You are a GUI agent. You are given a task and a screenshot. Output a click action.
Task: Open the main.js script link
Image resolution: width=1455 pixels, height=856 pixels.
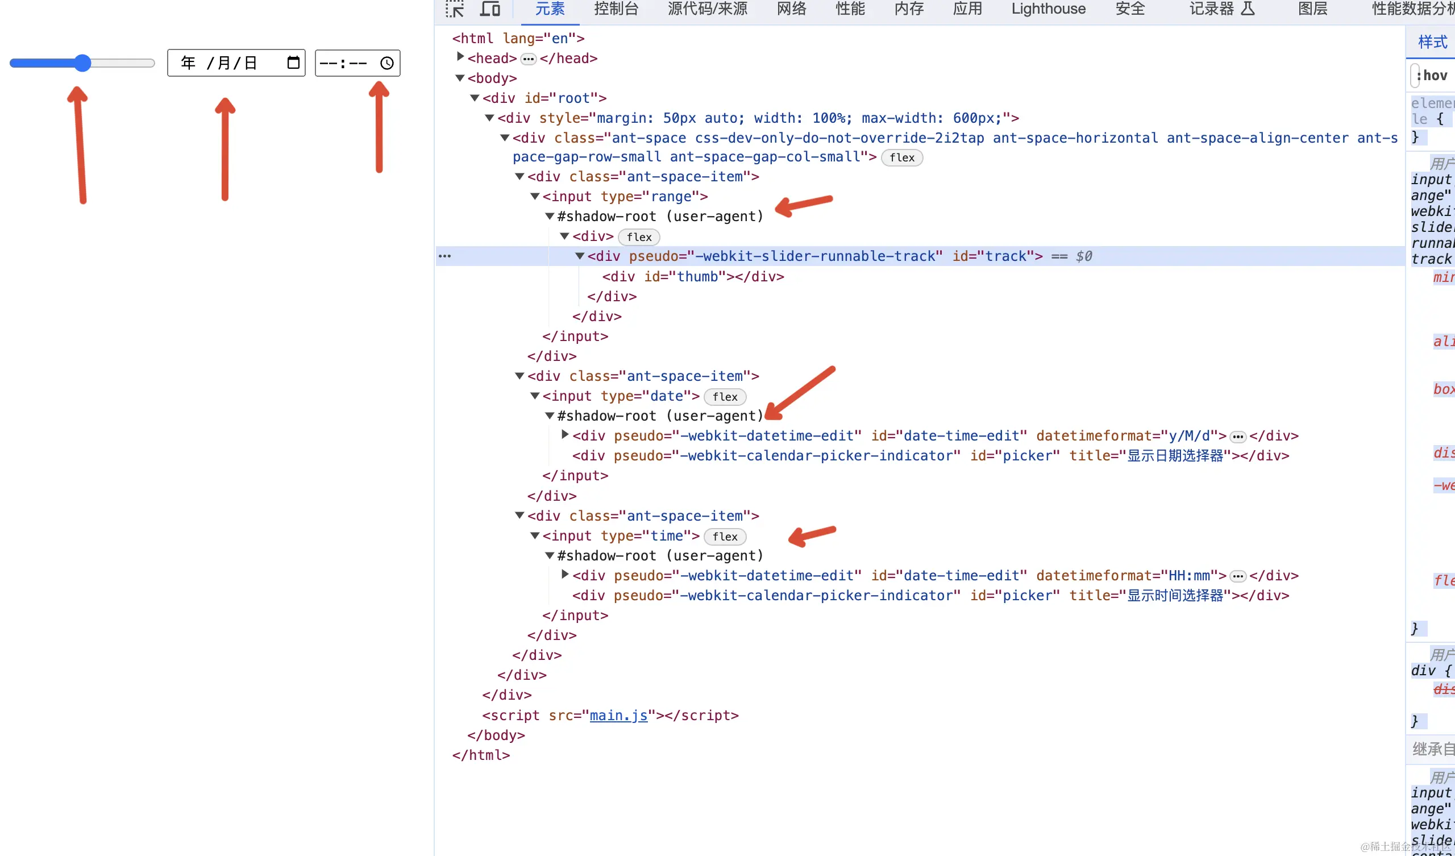[618, 715]
